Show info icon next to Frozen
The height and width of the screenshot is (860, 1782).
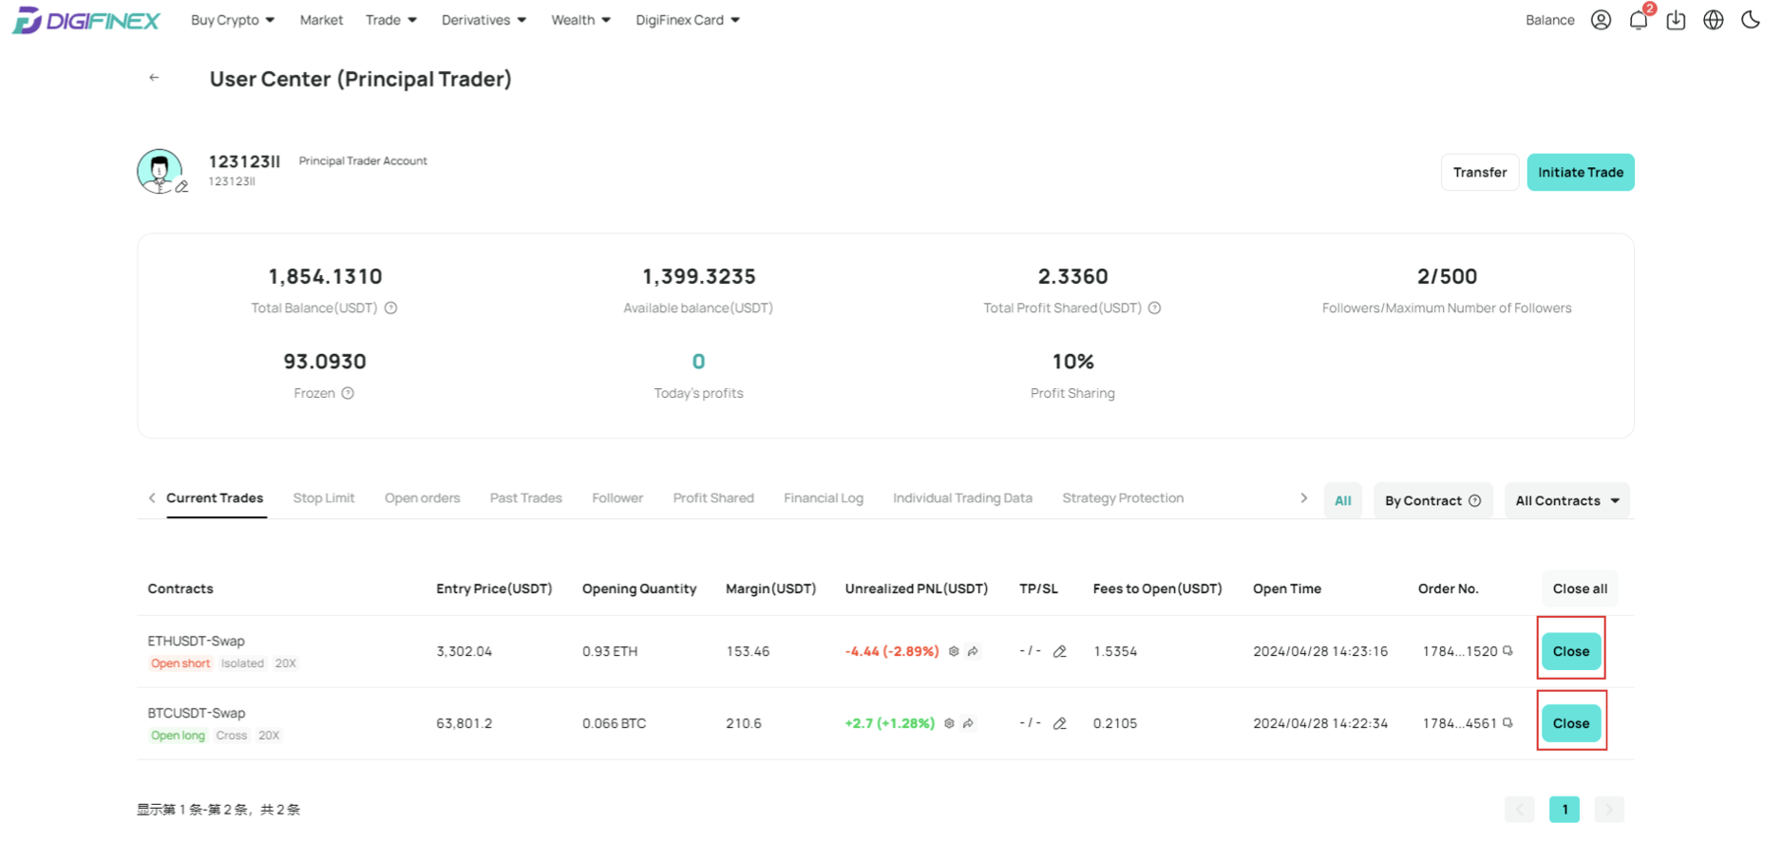348,393
